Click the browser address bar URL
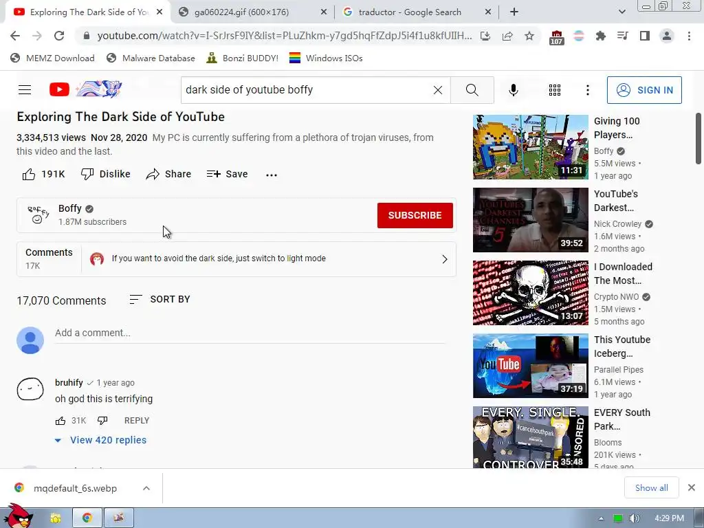704x528 pixels. [284, 36]
